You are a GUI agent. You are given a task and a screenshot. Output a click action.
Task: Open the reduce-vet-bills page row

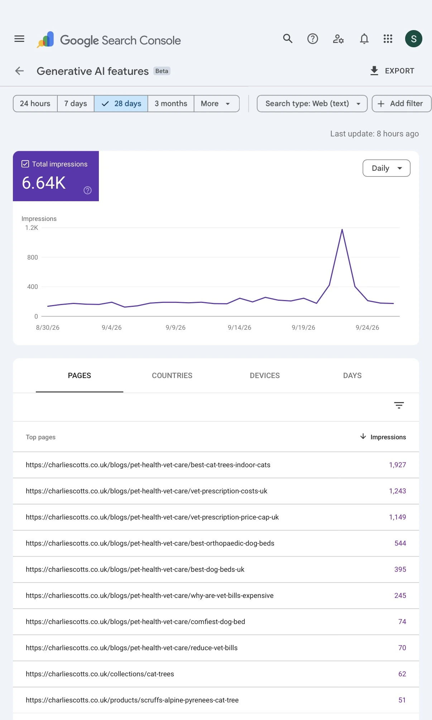click(x=216, y=648)
